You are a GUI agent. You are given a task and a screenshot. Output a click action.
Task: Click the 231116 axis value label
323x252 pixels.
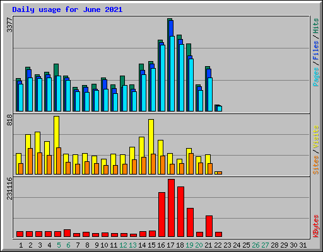[9, 188]
